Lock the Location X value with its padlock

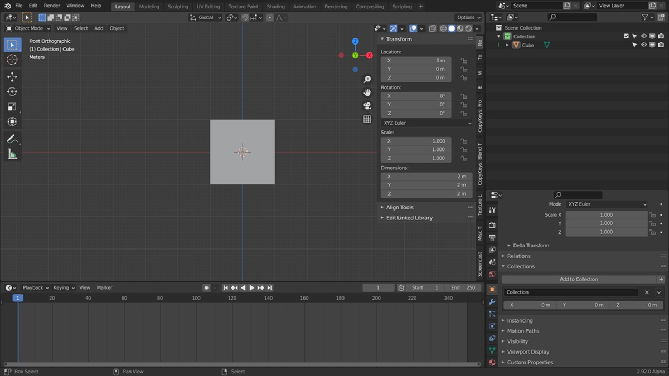click(x=463, y=60)
